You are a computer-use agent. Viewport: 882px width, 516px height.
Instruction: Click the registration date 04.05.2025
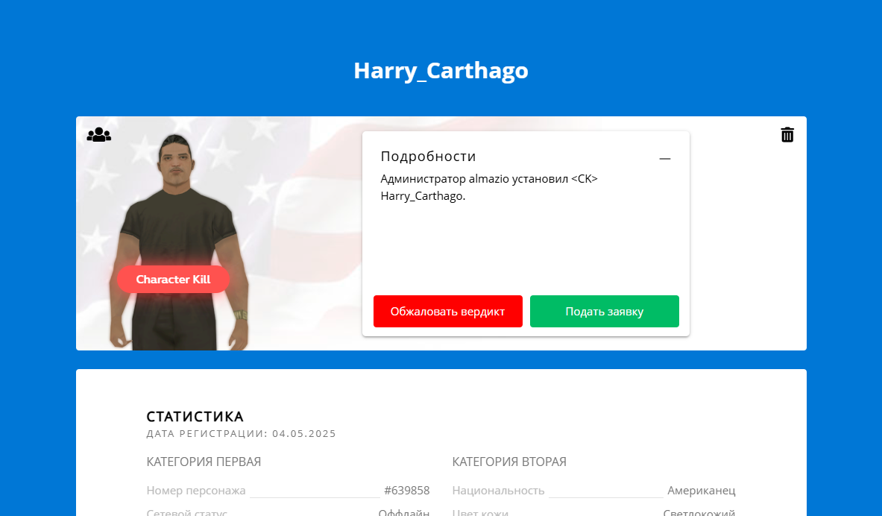[x=304, y=434]
